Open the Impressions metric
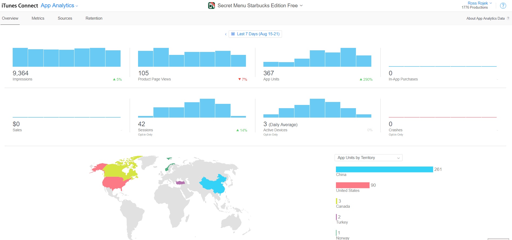512x240 pixels. click(22, 79)
